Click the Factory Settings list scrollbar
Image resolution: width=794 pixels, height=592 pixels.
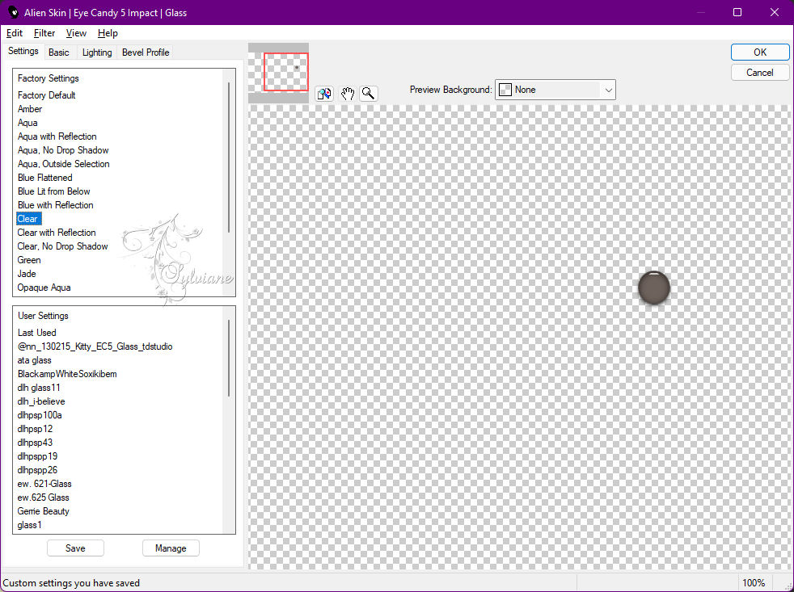pyautogui.click(x=229, y=157)
